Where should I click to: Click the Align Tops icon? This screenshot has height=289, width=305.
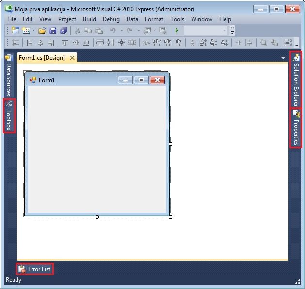click(x=65, y=43)
